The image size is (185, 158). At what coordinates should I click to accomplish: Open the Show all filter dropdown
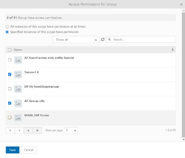coord(76,39)
